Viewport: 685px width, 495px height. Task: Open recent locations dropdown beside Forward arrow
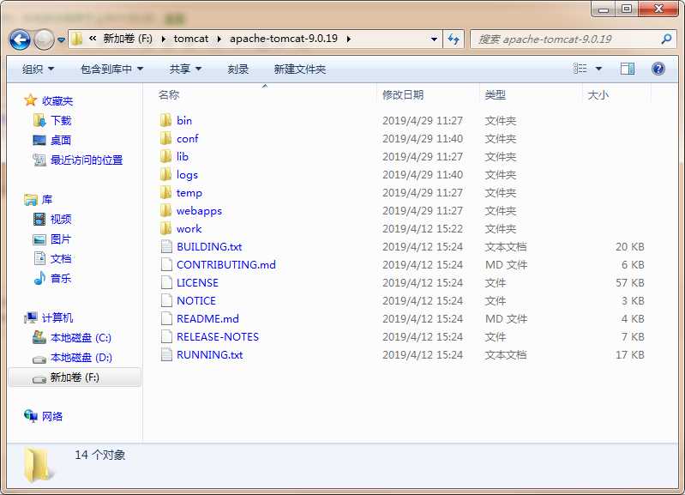(61, 40)
